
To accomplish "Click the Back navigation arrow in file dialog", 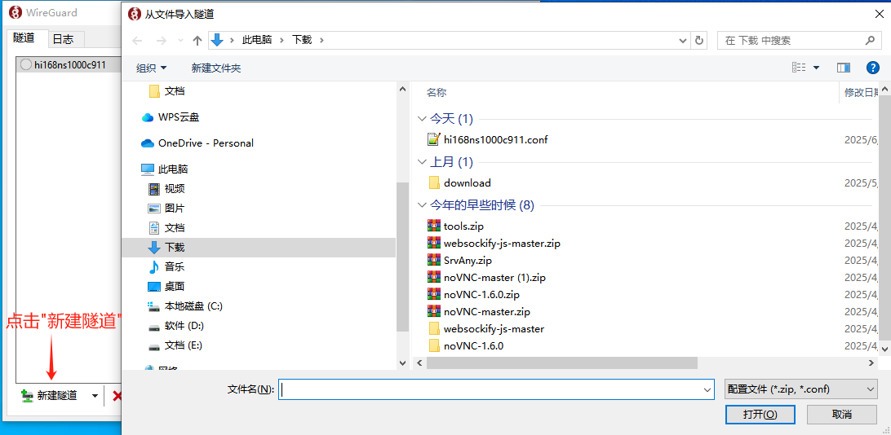I will [138, 40].
